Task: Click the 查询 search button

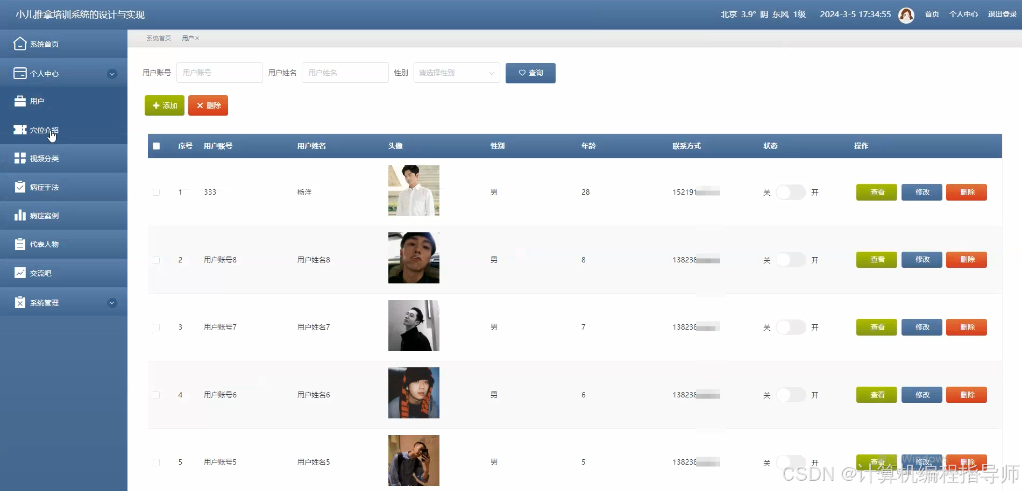Action: click(530, 73)
